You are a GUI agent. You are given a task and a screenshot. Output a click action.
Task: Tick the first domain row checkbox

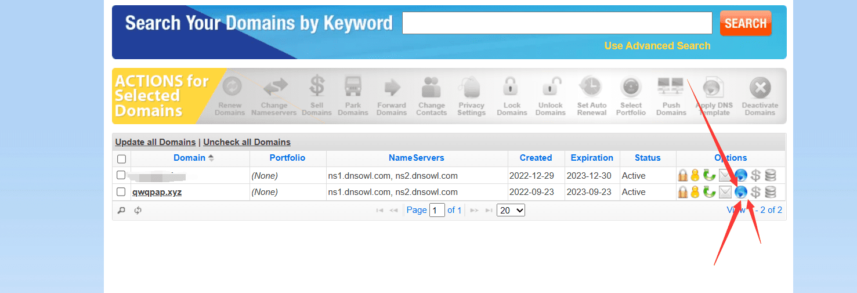(x=121, y=175)
